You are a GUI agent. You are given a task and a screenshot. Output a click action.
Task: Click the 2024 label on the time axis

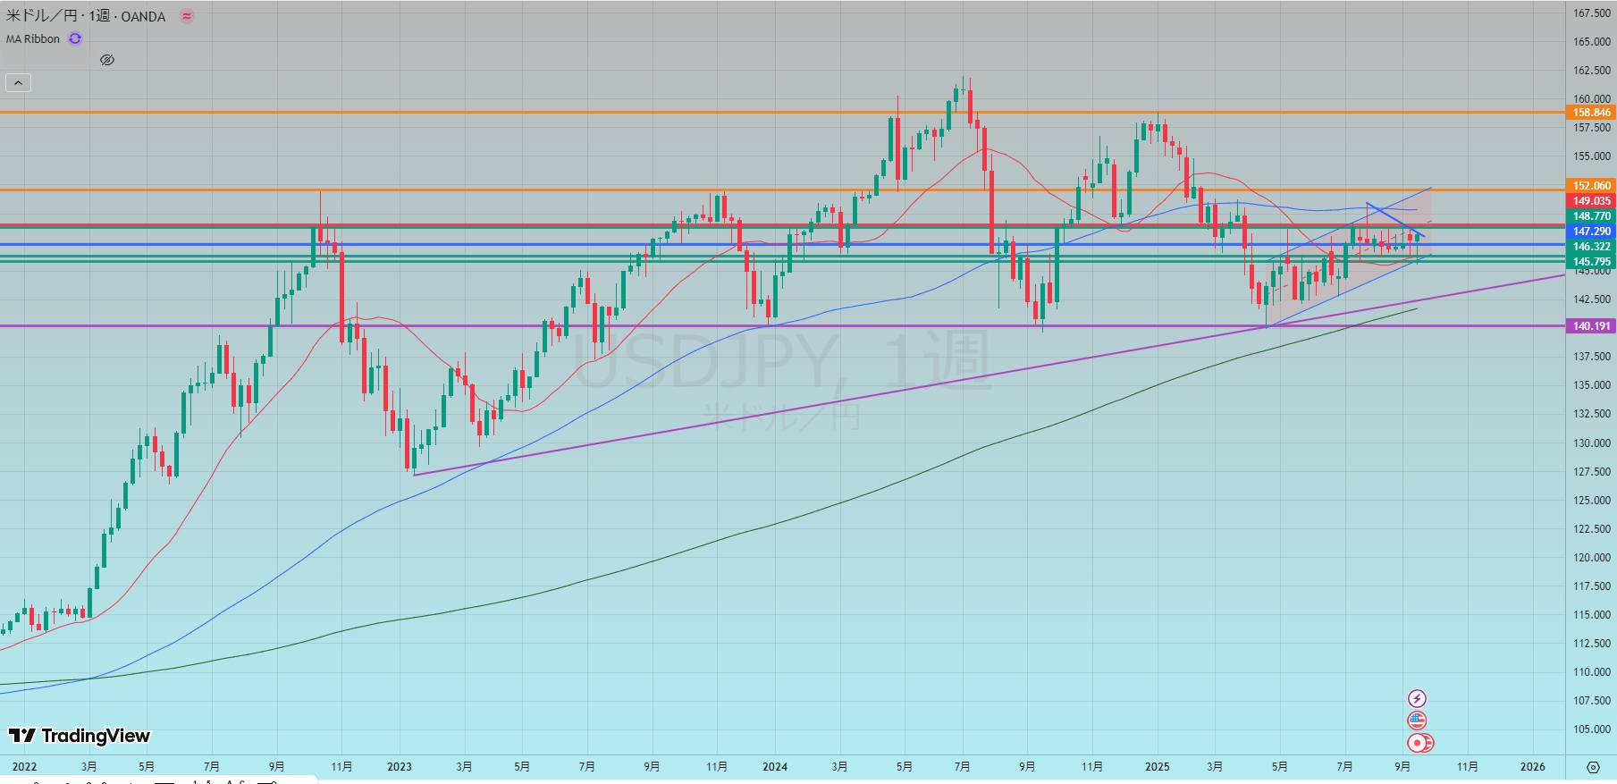(x=775, y=767)
